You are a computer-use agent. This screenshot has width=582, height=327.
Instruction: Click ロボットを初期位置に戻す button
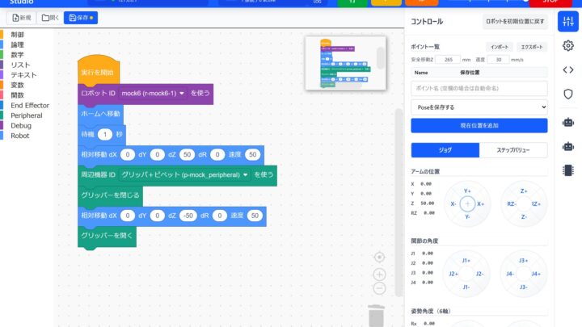click(x=515, y=22)
